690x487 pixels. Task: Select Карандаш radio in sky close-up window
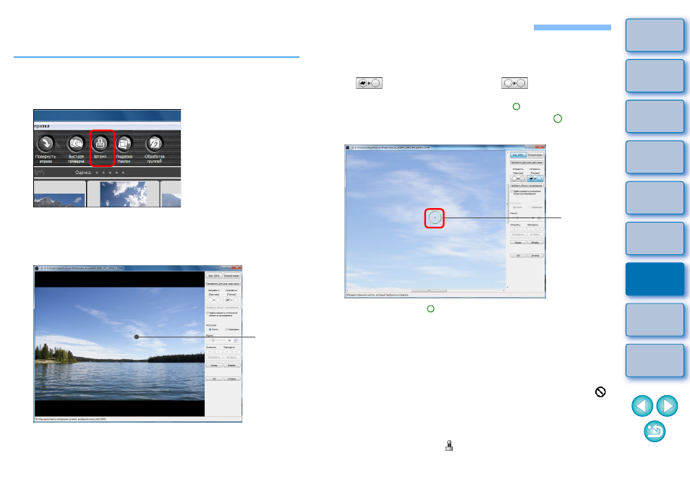click(x=530, y=207)
